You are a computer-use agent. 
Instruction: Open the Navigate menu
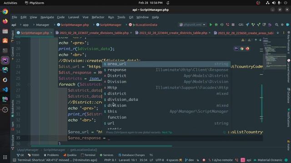(x=47, y=17)
